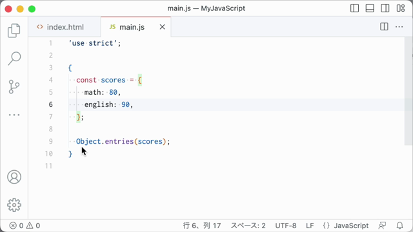The height and width of the screenshot is (232, 413).
Task: Click the scores argument inside entries()
Action: (150, 142)
